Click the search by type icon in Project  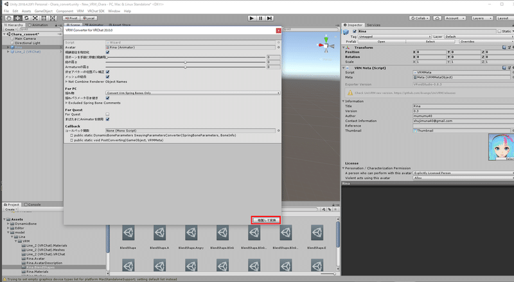[324, 209]
